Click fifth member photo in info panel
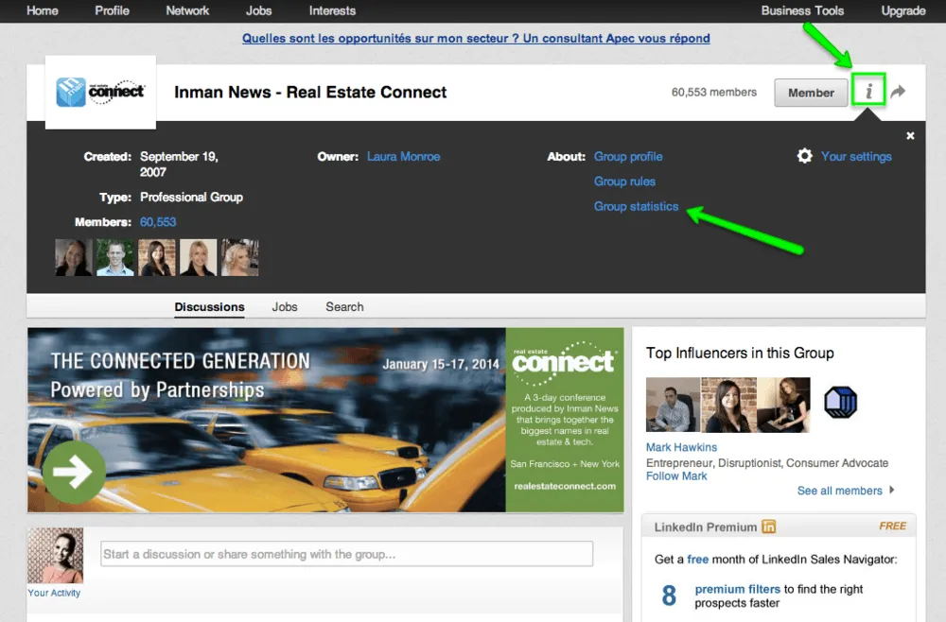 [x=239, y=257]
